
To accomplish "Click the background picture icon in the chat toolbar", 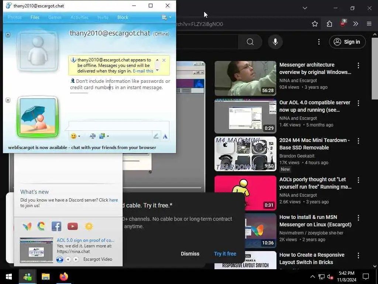I will click(102, 136).
